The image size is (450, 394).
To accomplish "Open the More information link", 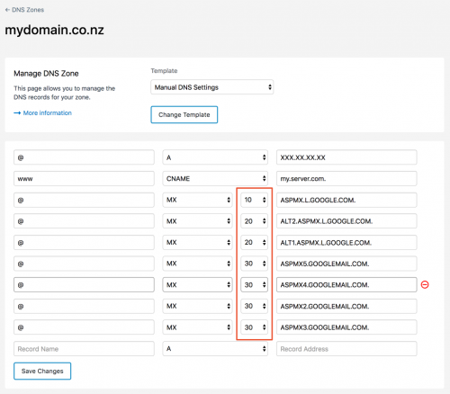I will click(42, 113).
